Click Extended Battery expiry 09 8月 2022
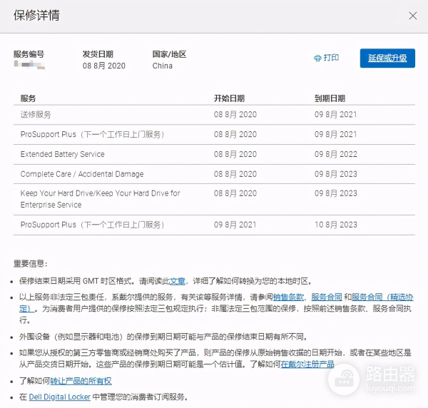Viewport: 428px width, 408px height. coord(336,155)
